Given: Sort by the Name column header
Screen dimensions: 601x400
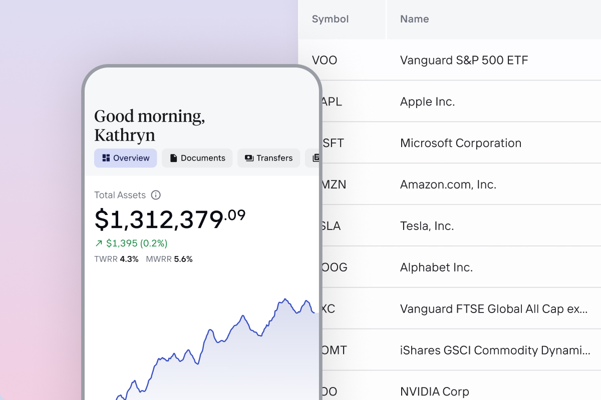Looking at the screenshot, I should pyautogui.click(x=414, y=19).
